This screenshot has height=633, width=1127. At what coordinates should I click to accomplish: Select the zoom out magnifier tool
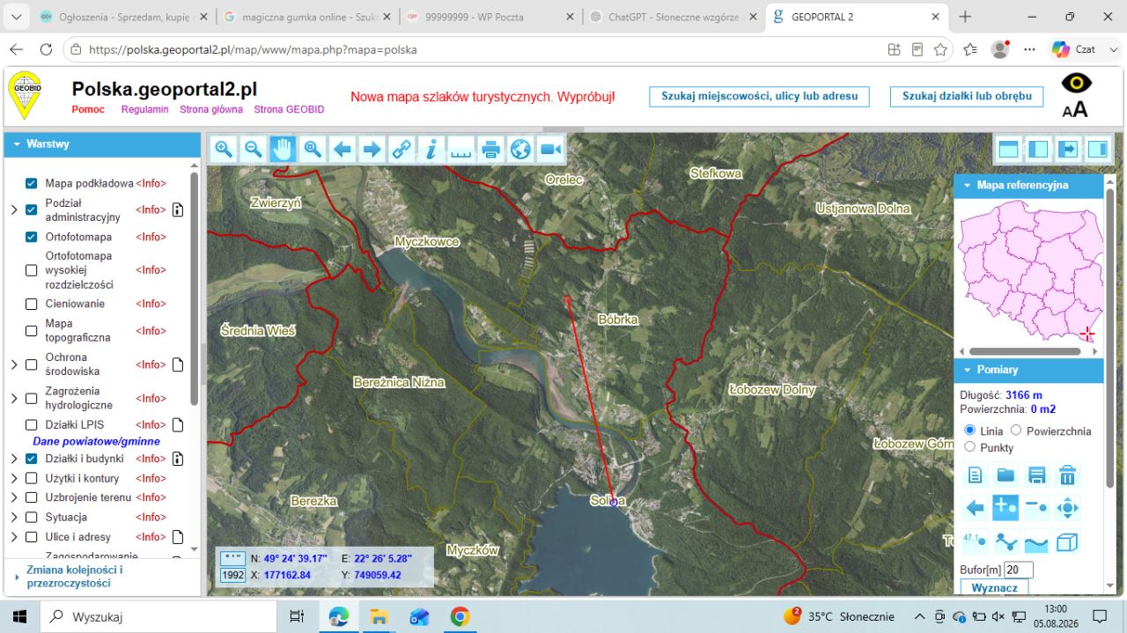pos(254,150)
